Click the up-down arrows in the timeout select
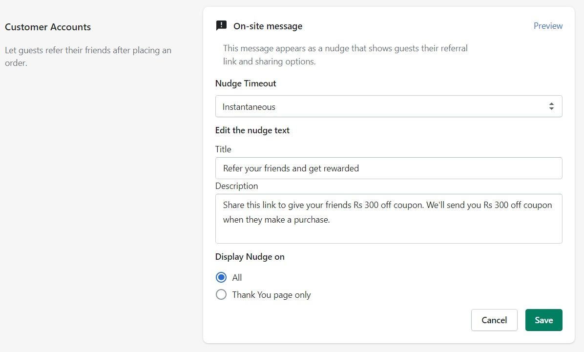Viewport: 584px width, 352px height. (x=551, y=106)
